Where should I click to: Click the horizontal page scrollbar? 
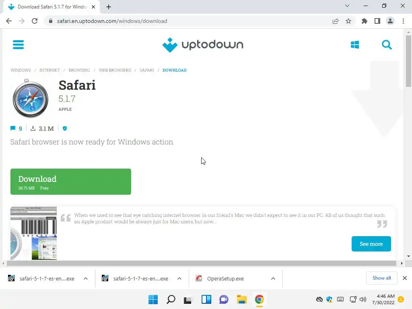coord(202,263)
